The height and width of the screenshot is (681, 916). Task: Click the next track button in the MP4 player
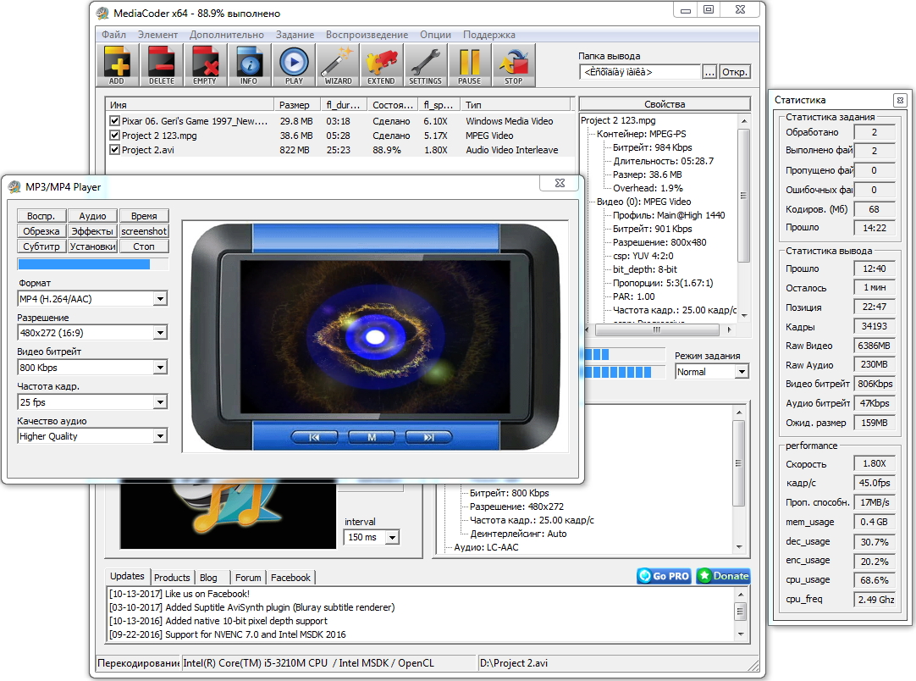point(428,437)
